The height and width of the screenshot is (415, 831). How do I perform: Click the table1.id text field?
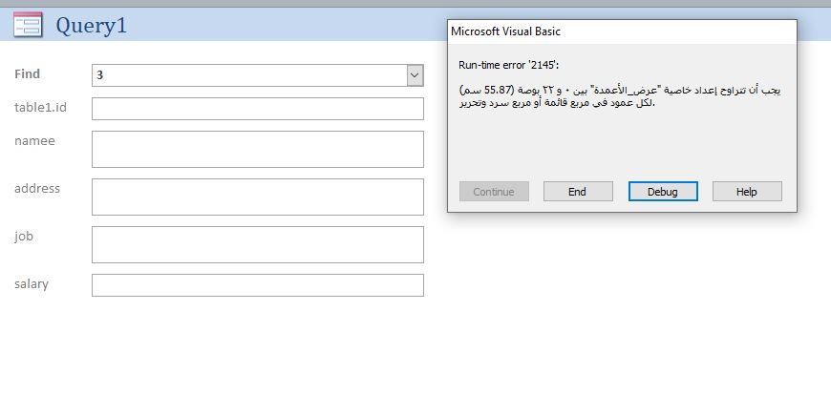click(258, 109)
